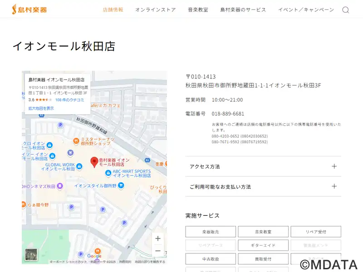Click the ダイソー shopping bag marker

pyautogui.click(x=53, y=156)
